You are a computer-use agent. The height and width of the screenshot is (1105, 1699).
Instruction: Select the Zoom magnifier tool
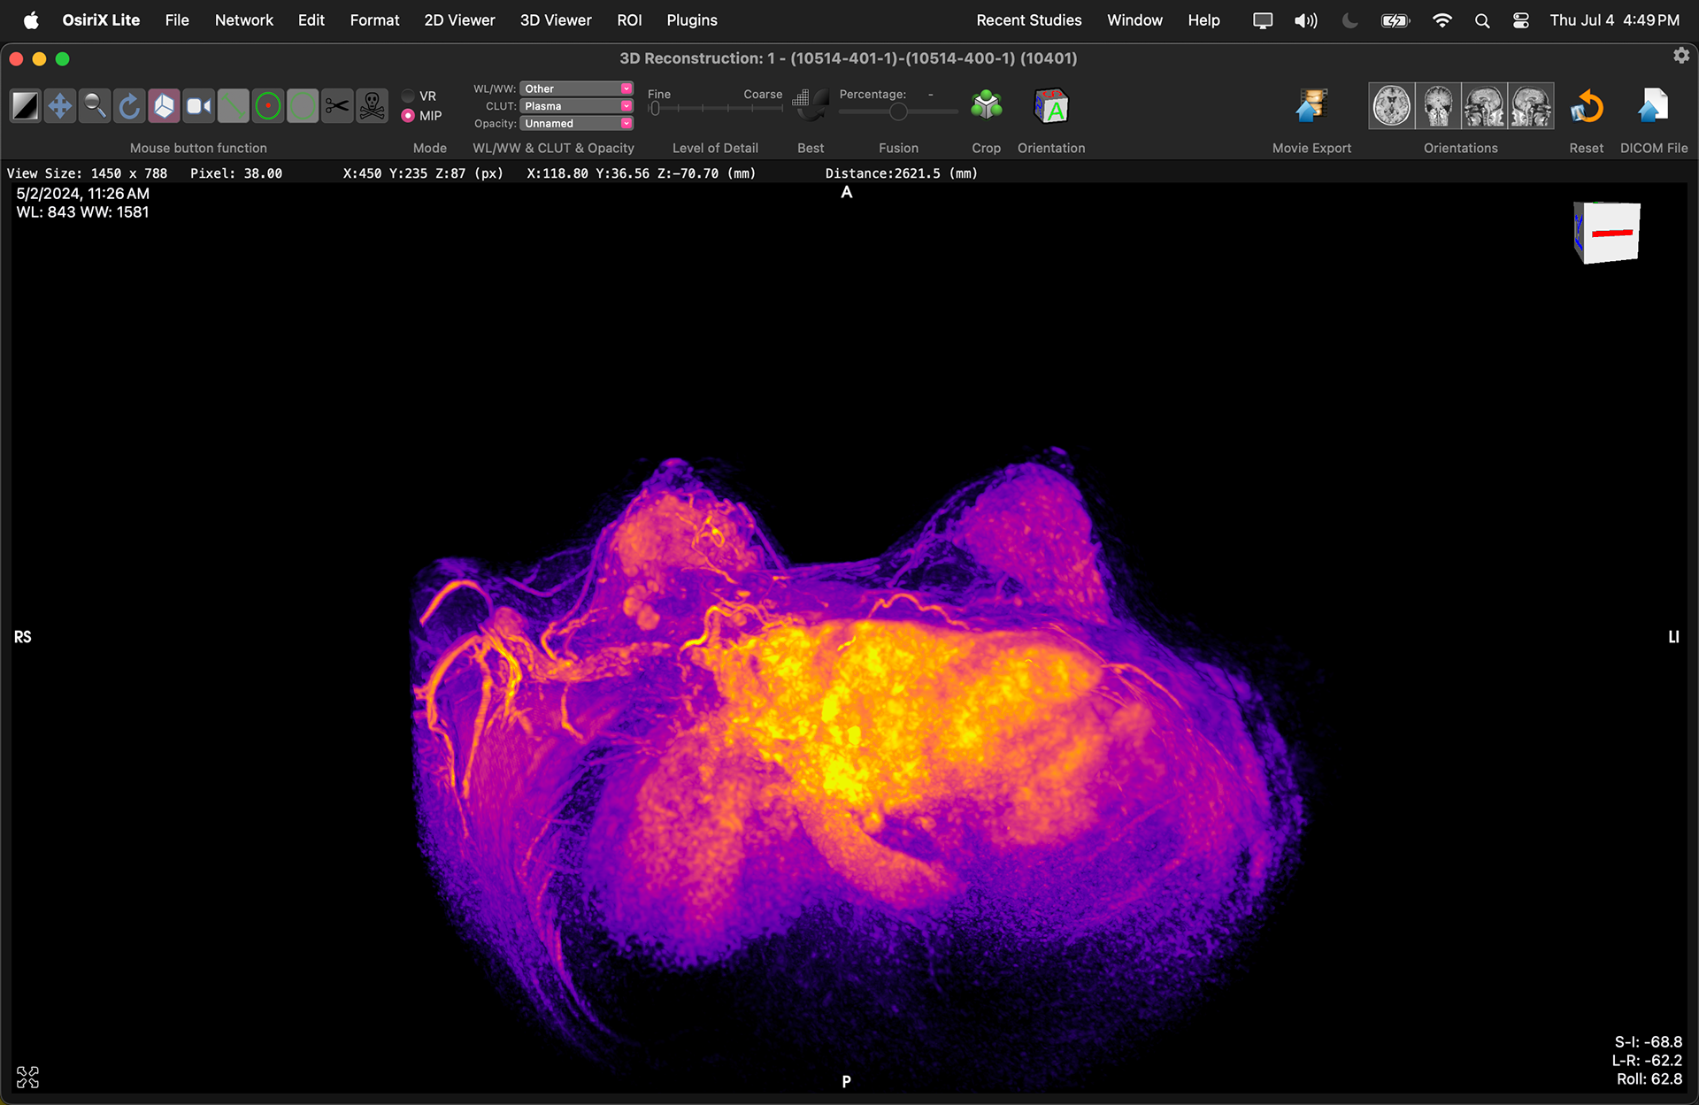click(94, 107)
